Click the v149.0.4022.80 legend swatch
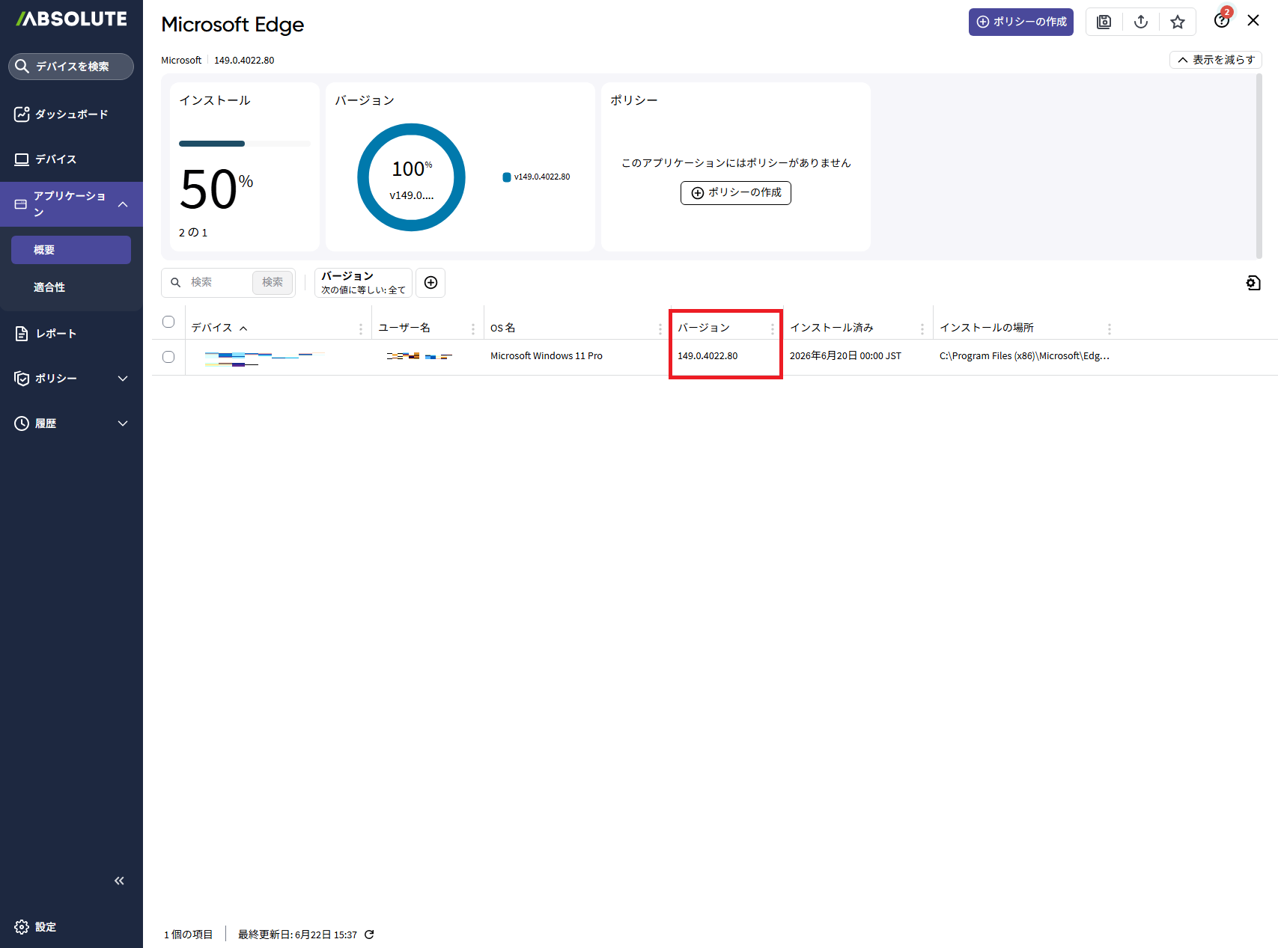The width and height of the screenshot is (1278, 948). pos(507,177)
